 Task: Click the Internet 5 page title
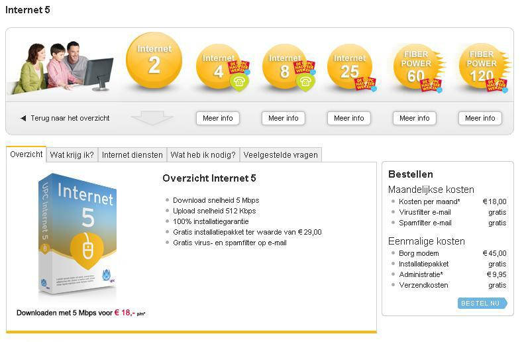pyautogui.click(x=28, y=10)
